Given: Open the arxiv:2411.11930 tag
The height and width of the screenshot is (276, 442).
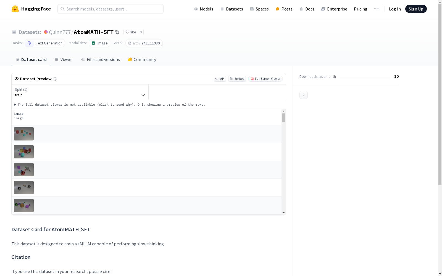Looking at the screenshot, I should pos(144,43).
